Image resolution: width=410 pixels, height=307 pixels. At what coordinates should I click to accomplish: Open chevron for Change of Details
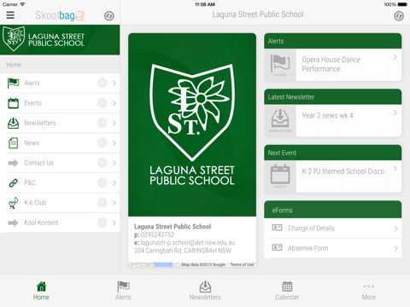[x=395, y=229]
